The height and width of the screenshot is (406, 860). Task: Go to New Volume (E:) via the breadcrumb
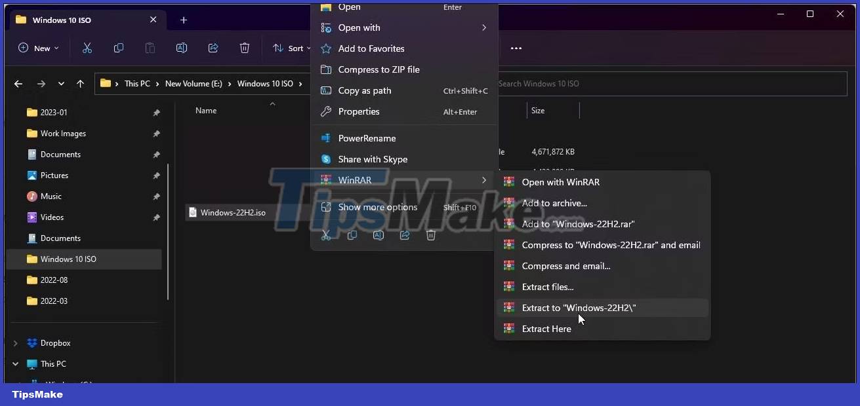193,84
